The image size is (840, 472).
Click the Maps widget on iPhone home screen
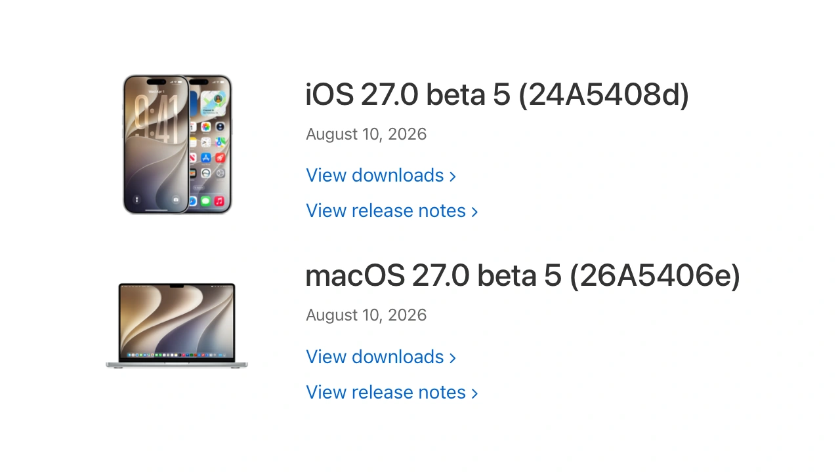[213, 104]
